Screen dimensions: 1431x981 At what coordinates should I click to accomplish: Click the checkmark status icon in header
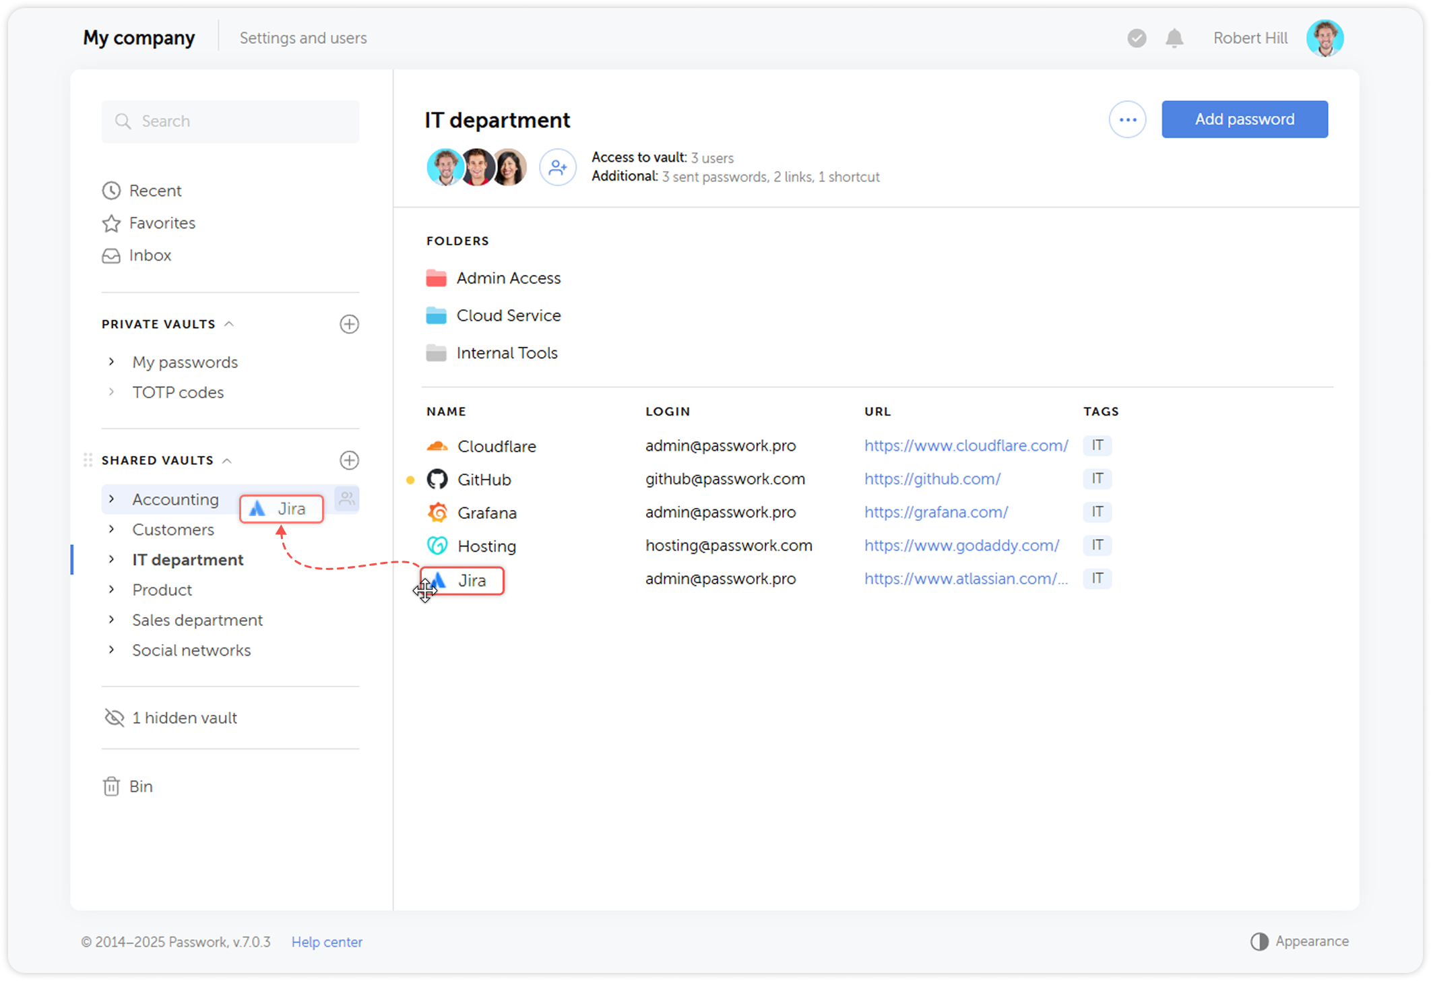[x=1137, y=38]
